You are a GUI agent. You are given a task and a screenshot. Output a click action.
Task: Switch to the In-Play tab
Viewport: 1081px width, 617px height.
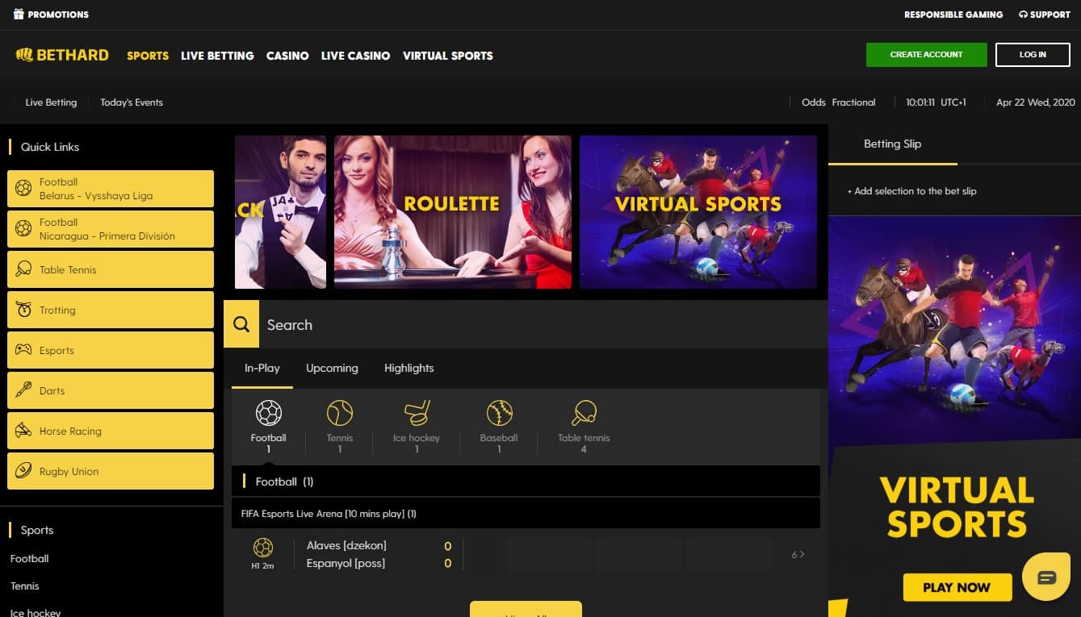(262, 368)
